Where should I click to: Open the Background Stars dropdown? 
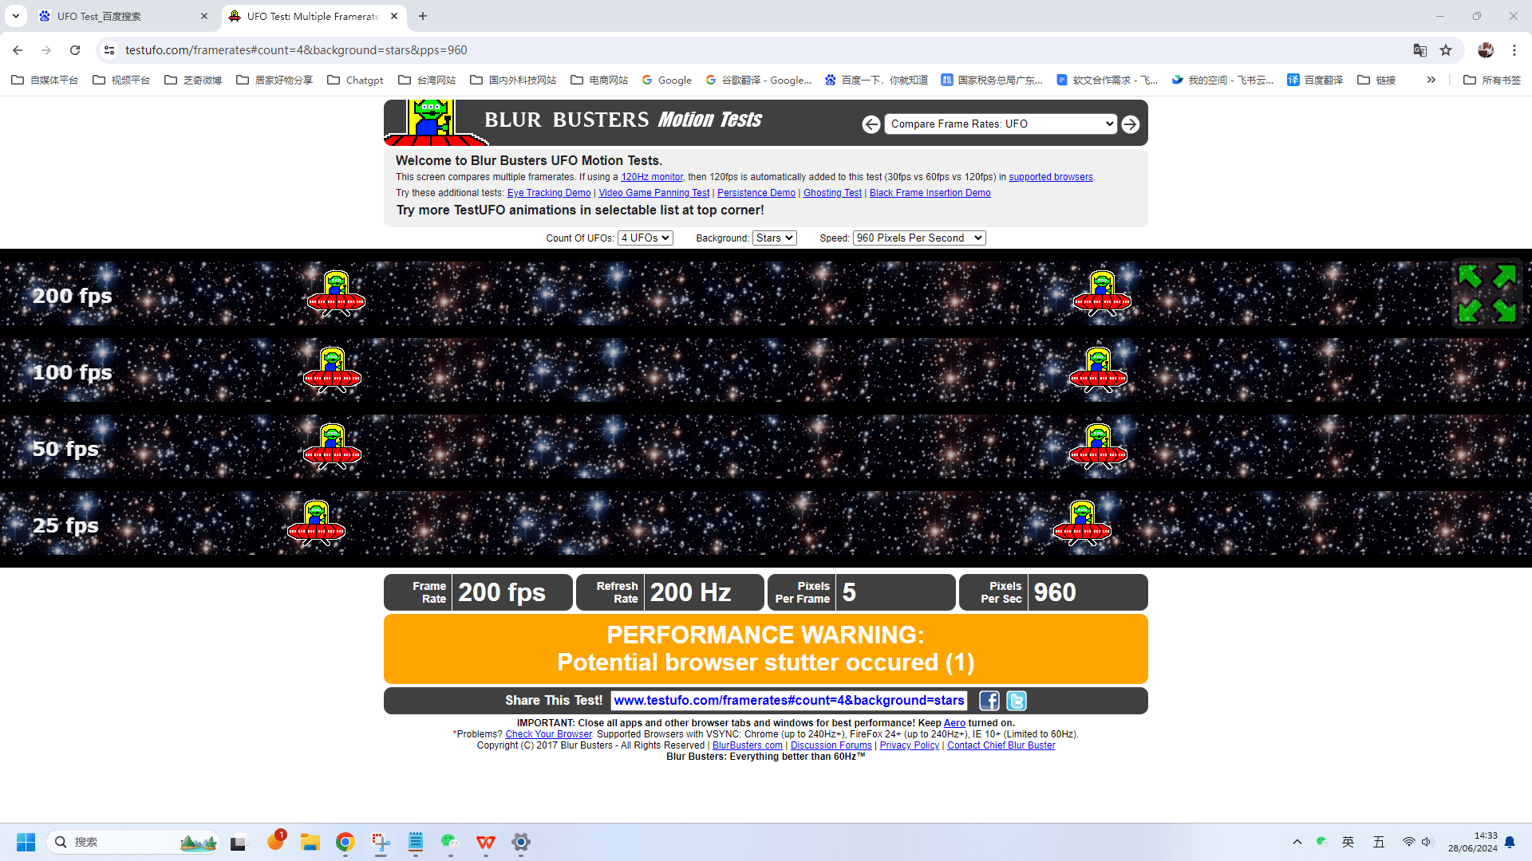[x=774, y=238]
